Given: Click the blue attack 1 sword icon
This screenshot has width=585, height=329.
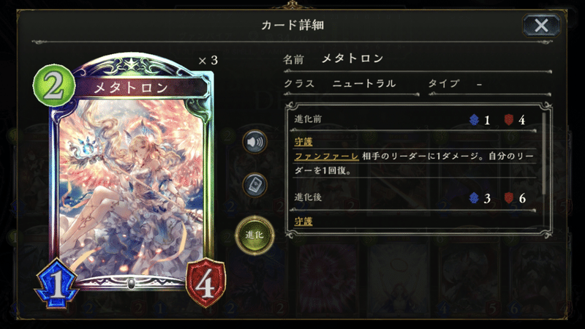Looking at the screenshot, I should pos(57,284).
